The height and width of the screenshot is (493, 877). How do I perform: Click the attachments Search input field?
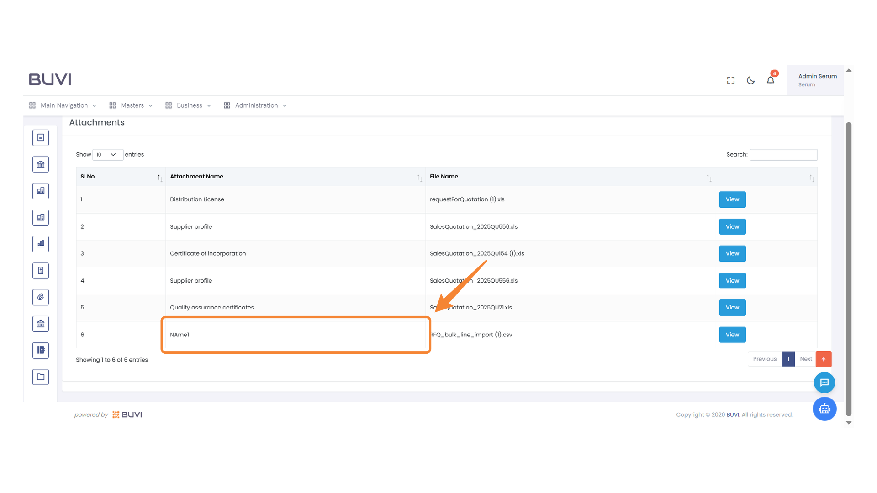pyautogui.click(x=783, y=155)
